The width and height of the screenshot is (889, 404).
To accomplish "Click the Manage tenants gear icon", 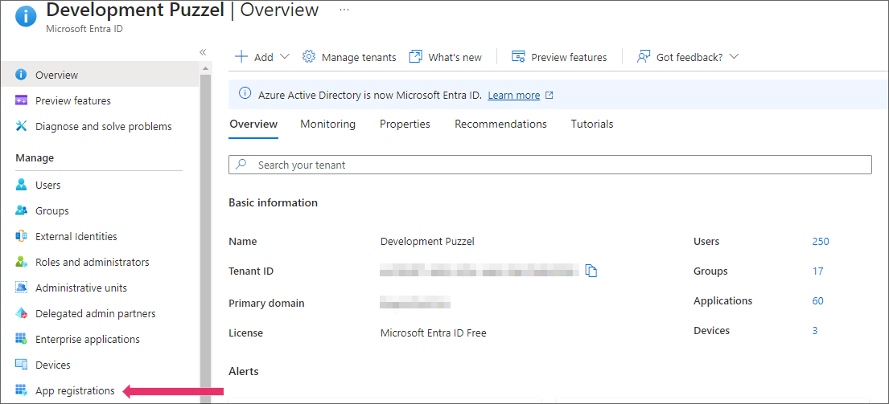I will click(x=309, y=57).
